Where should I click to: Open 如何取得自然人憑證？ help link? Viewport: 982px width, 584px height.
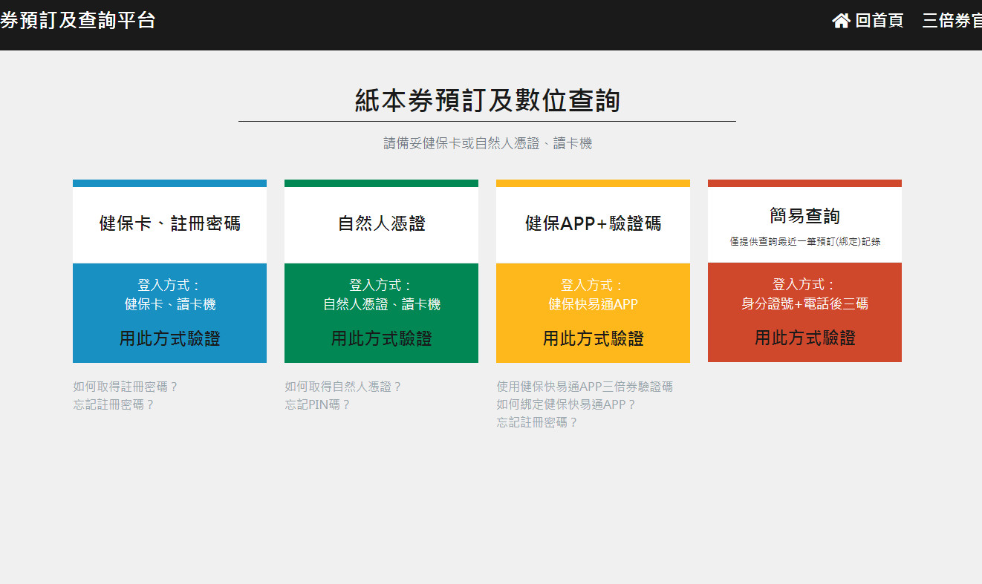click(x=343, y=387)
